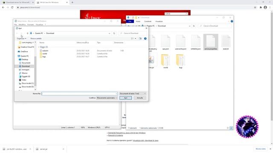The width and height of the screenshot is (273, 153).
Task: Select com.mojang in the dialog sidebar
Action: point(26,42)
